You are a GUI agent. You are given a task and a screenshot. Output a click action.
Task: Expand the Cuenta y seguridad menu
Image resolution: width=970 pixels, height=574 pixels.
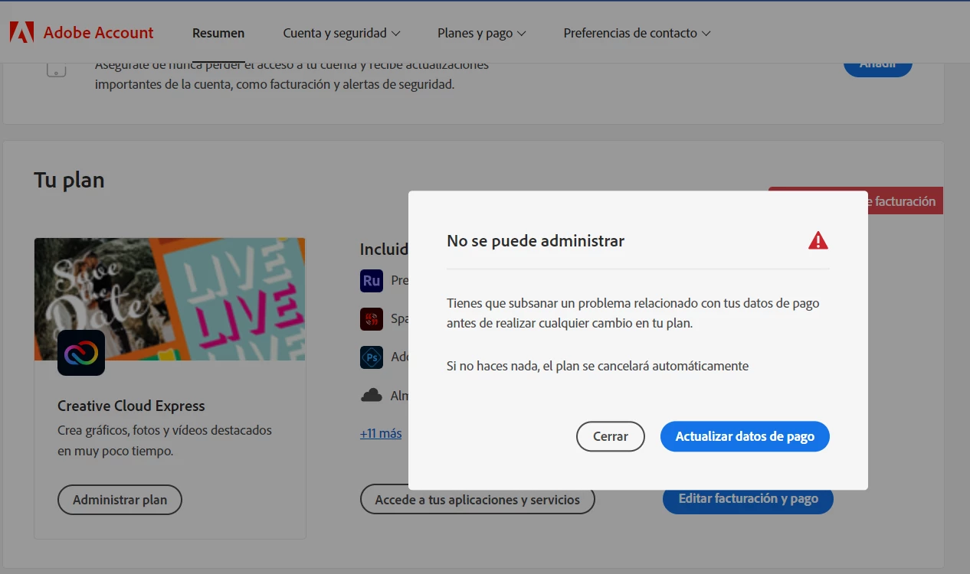pos(342,33)
